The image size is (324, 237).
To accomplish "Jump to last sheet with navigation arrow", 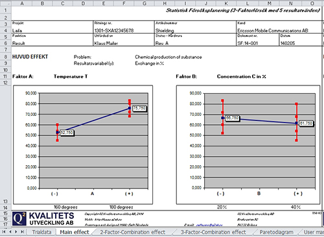I will point(22,232).
